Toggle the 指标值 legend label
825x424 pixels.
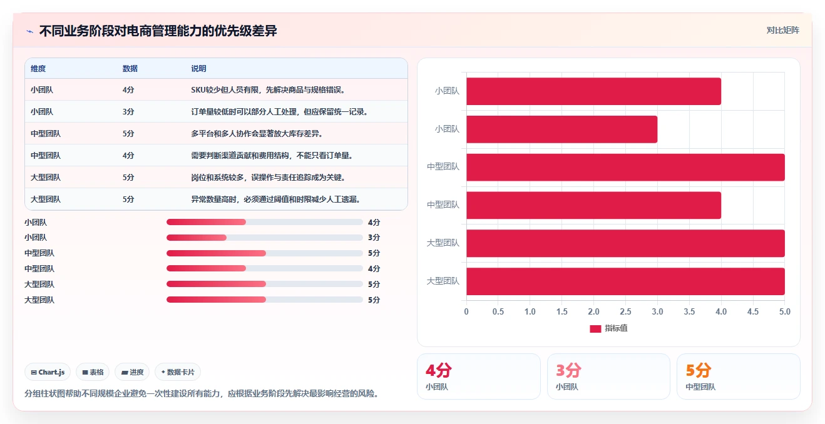coord(616,328)
